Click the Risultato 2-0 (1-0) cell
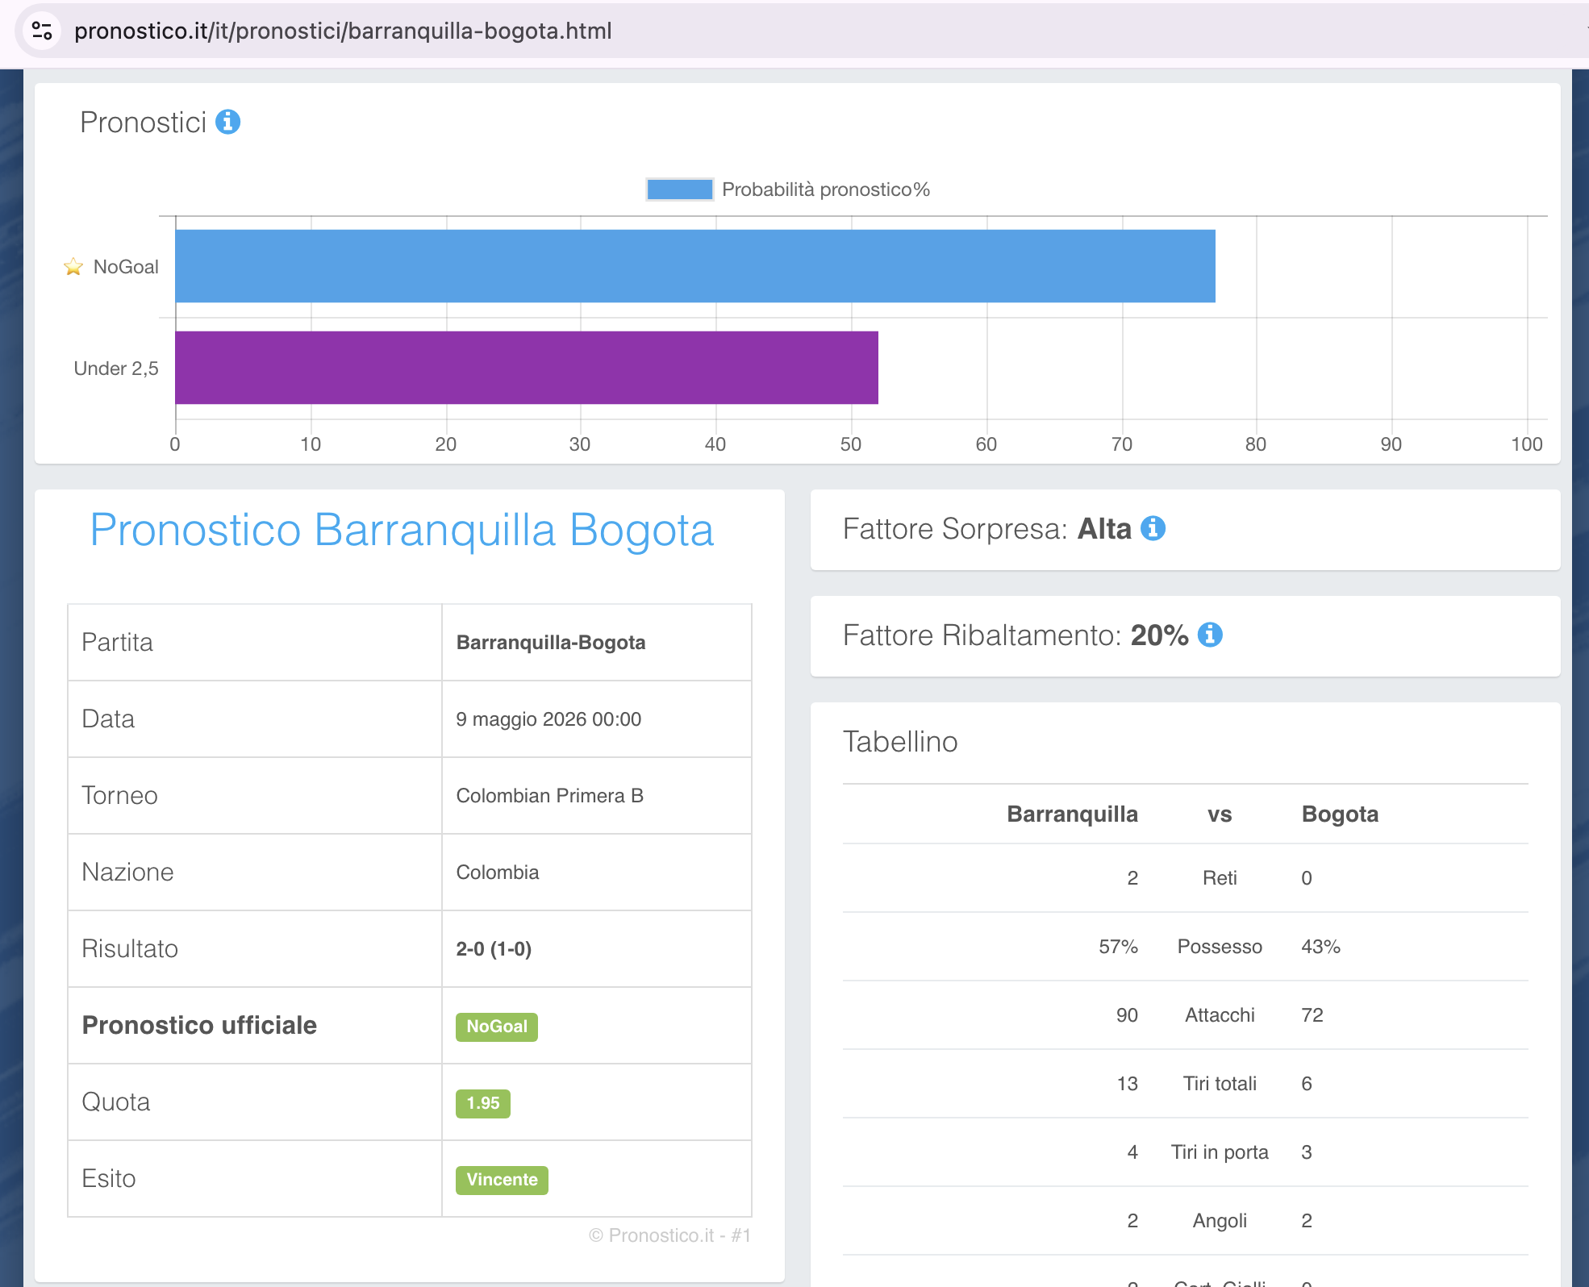1589x1287 pixels. [x=597, y=948]
